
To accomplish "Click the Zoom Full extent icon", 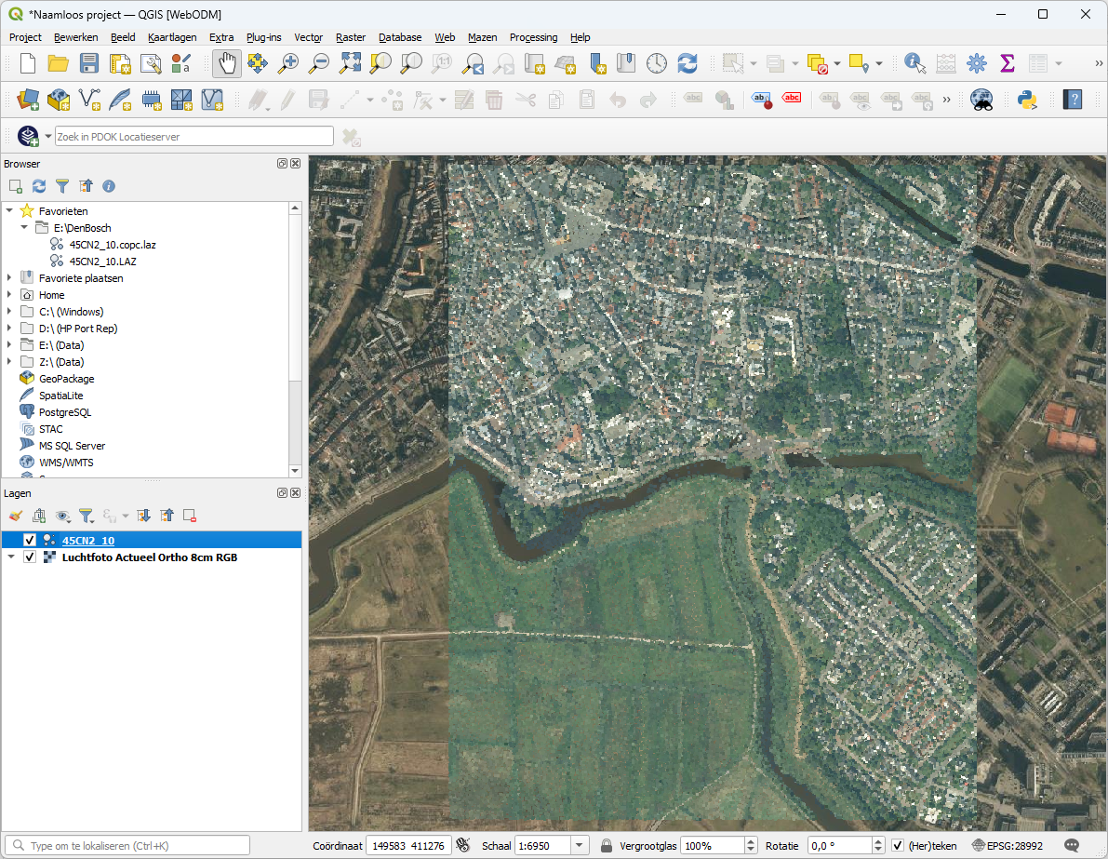I will (x=350, y=63).
